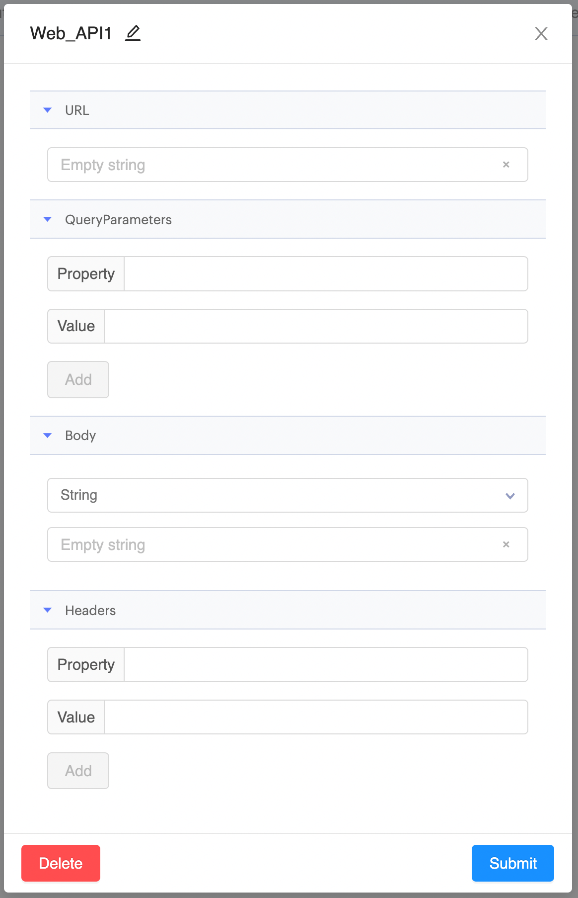Click the QueryParameters Property input
Viewport: 578px width, 898px height.
pyautogui.click(x=326, y=274)
